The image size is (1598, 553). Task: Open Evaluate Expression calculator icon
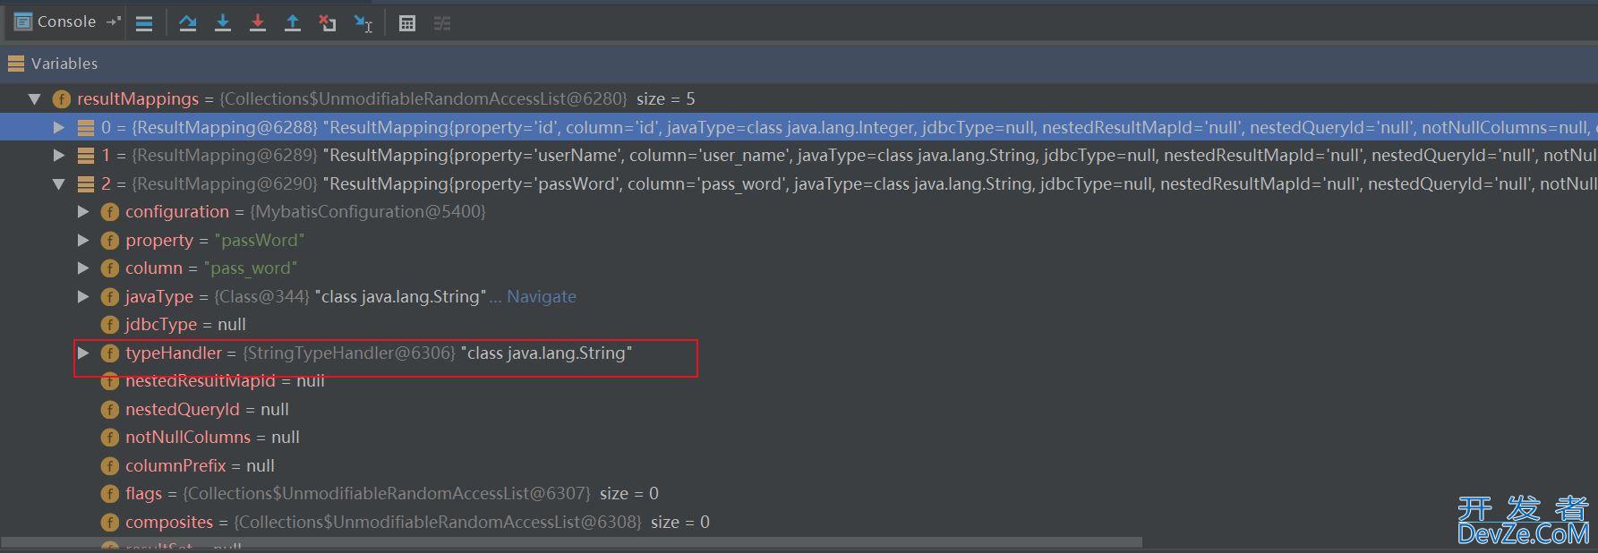point(407,23)
